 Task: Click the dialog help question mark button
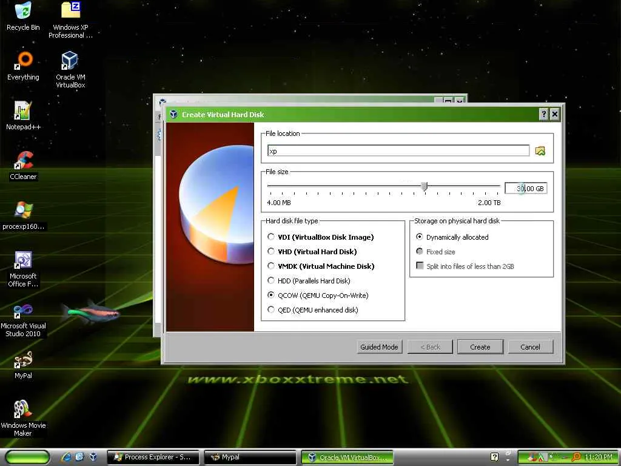point(544,114)
